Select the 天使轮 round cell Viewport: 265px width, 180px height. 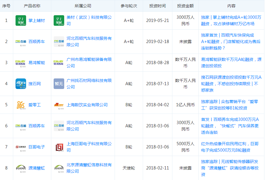click(129, 168)
